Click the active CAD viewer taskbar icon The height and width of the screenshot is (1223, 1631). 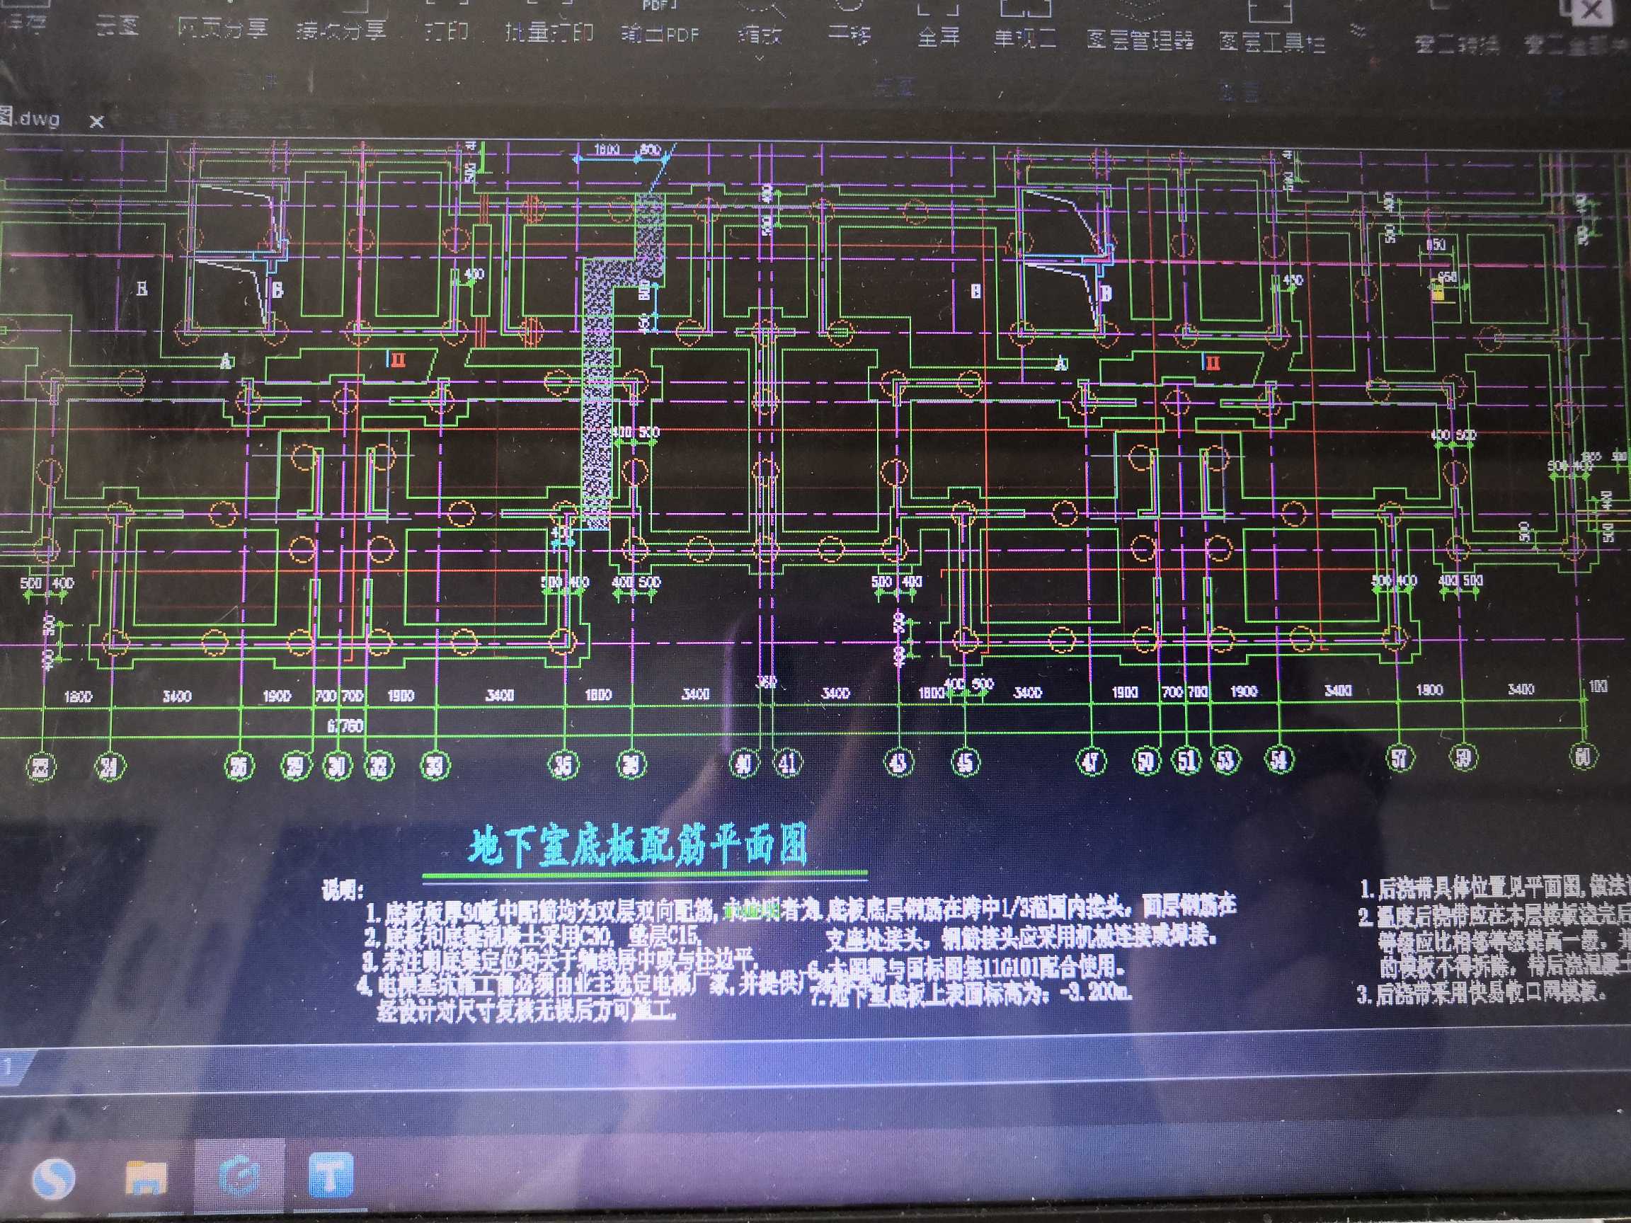coord(240,1176)
